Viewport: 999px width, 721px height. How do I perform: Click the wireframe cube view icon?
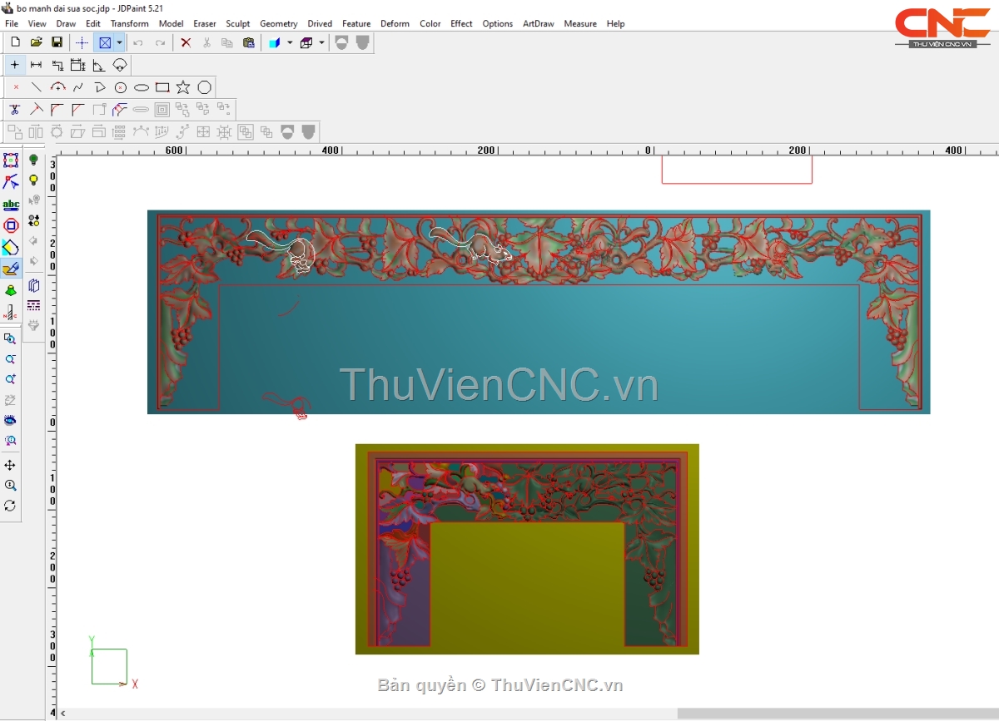[306, 42]
